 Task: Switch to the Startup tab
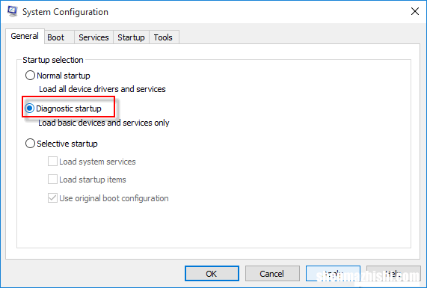(132, 37)
